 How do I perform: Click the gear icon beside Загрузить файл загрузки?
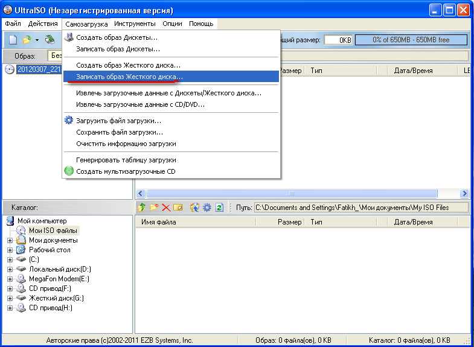69,120
